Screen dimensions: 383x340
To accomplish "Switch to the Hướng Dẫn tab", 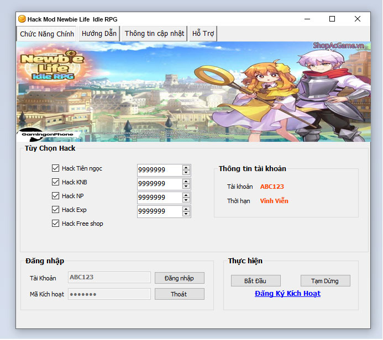I will 99,34.
